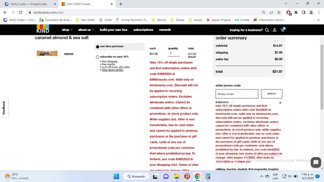Image resolution: width=324 pixels, height=182 pixels.
Task: Open the chat bubble widget
Action: pyautogui.click(x=316, y=162)
